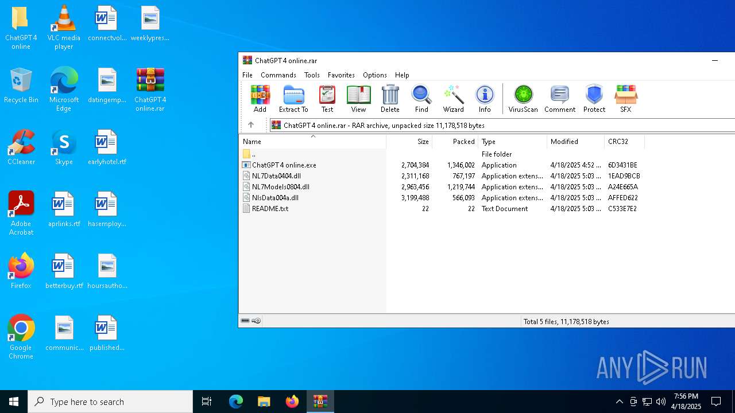735x413 pixels.
Task: Click the volume speaker tray icon
Action: [x=661, y=402]
